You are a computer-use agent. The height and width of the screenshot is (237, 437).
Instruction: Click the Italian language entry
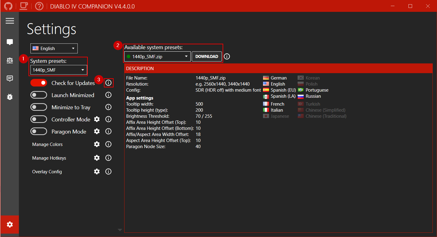[273, 110]
